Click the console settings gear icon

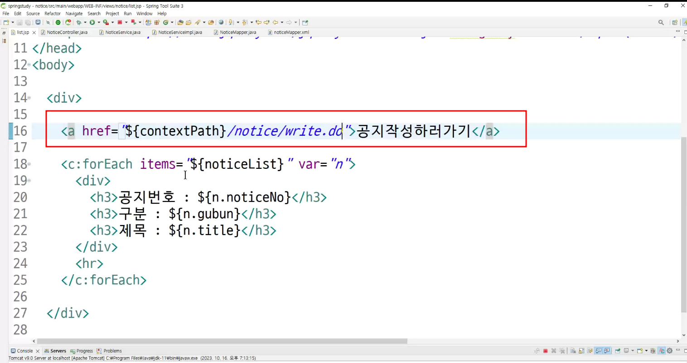point(669,351)
